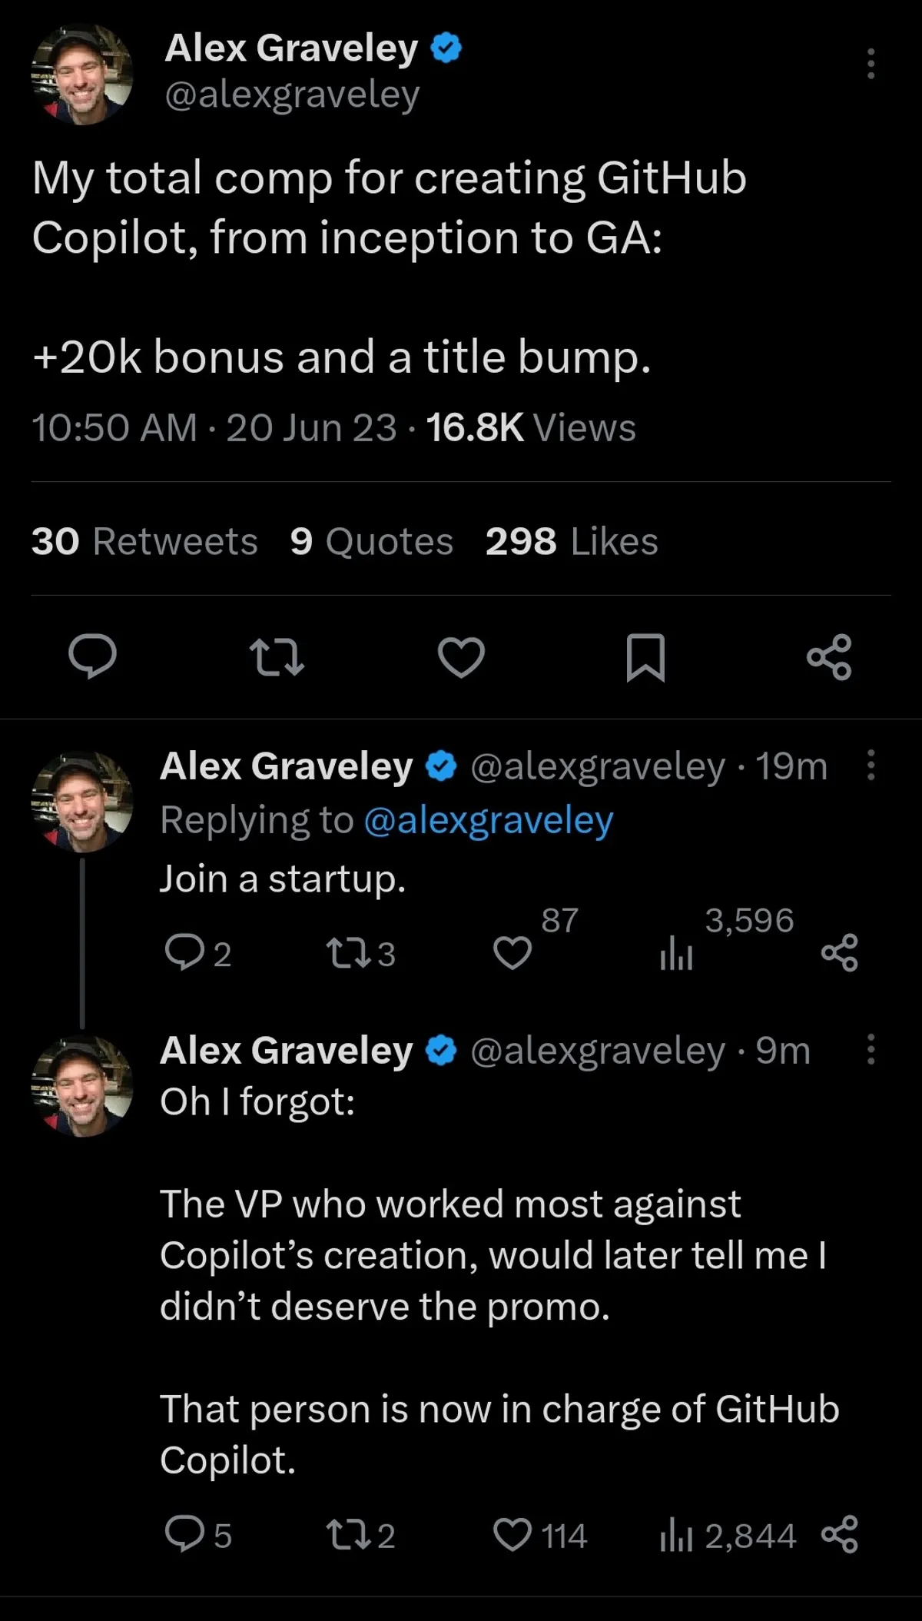
Task: Open the blue @alexgraveley mention link
Action: point(488,820)
